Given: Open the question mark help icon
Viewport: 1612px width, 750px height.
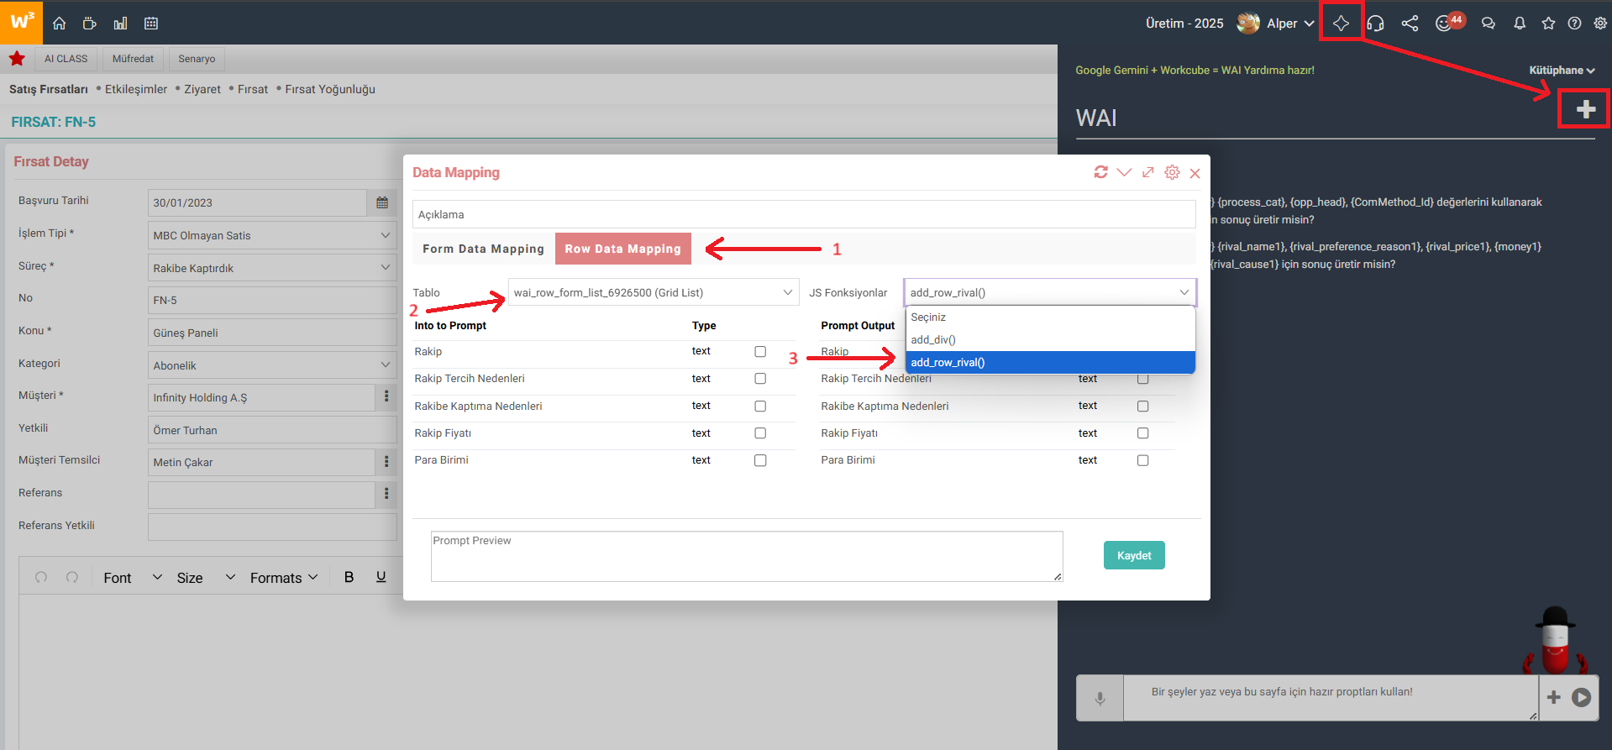Looking at the screenshot, I should click(1574, 24).
